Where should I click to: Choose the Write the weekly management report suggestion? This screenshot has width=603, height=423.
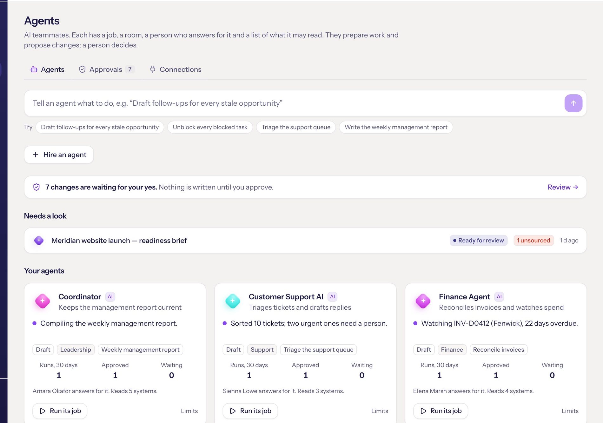396,127
